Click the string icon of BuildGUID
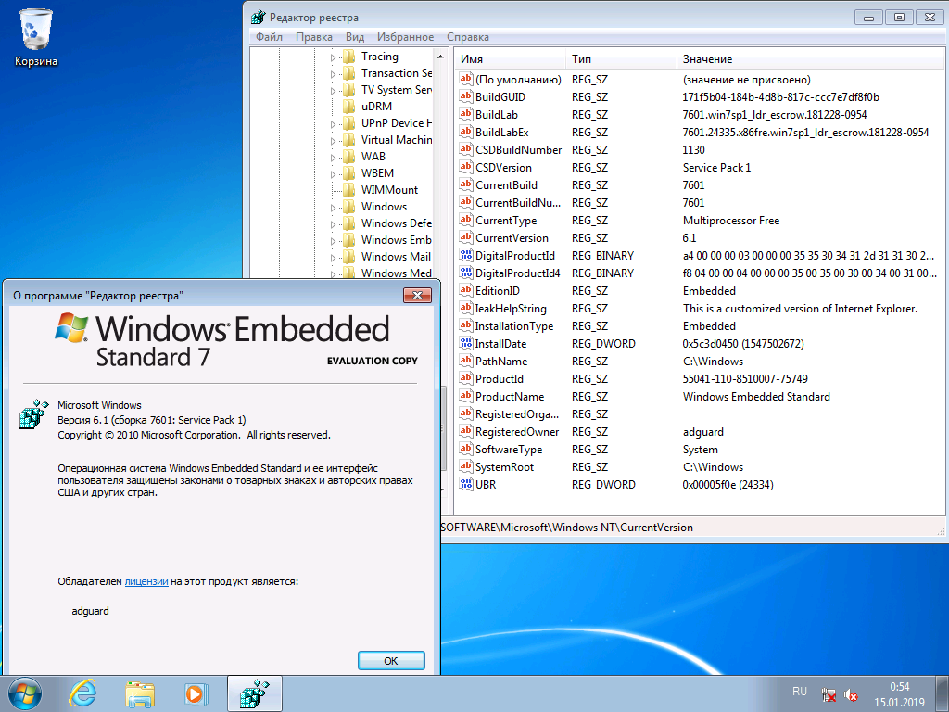 click(465, 96)
